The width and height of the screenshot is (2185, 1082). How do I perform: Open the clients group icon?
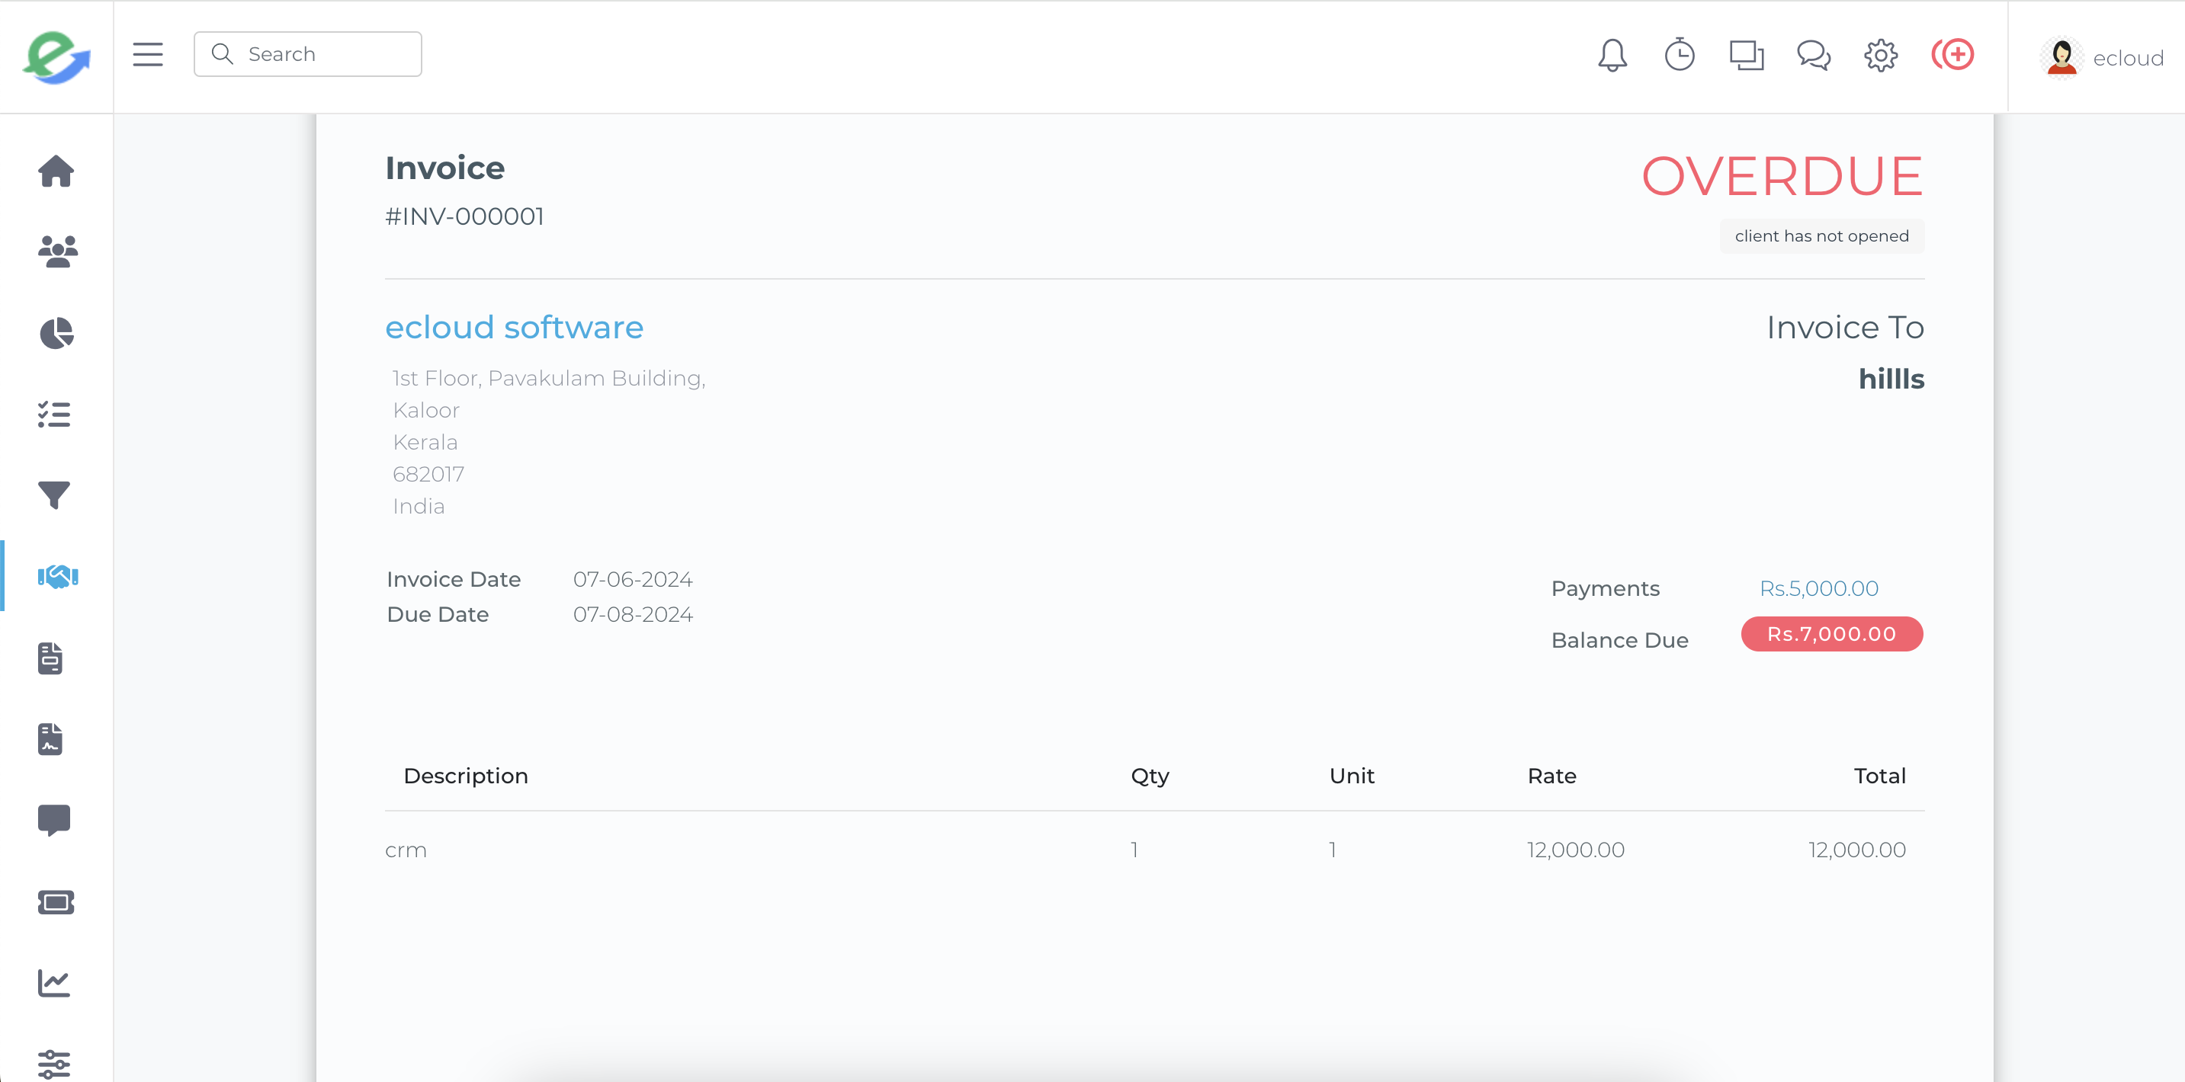point(57,252)
